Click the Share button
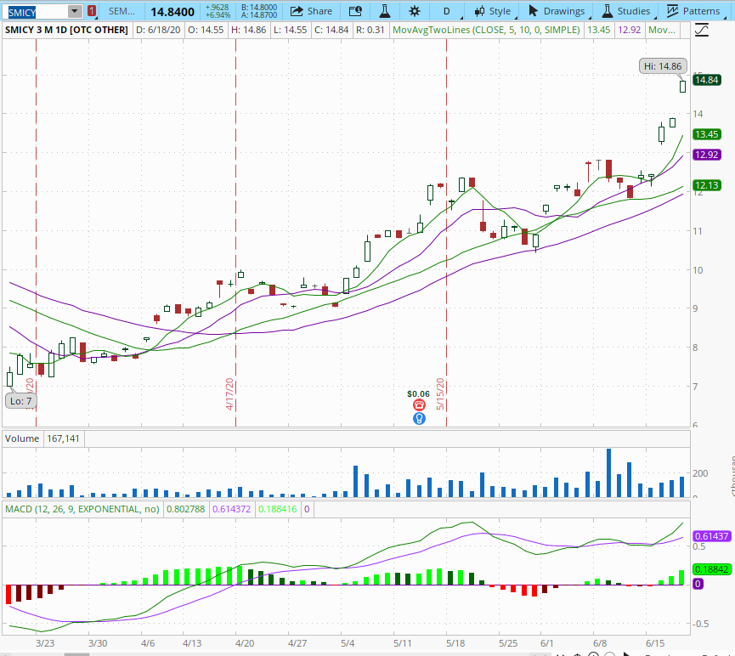Viewport: 735px width, 656px height. (x=311, y=11)
